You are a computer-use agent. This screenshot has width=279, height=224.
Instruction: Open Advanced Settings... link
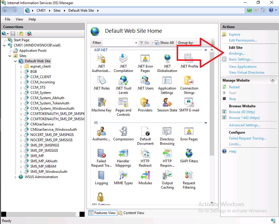coord(244,125)
